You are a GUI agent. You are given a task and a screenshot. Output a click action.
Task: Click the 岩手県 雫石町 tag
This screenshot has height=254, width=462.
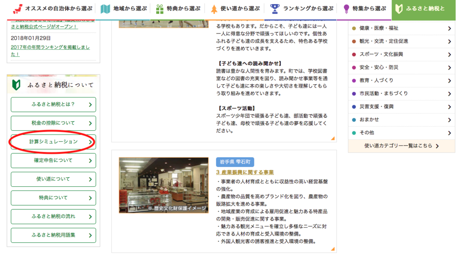point(235,162)
